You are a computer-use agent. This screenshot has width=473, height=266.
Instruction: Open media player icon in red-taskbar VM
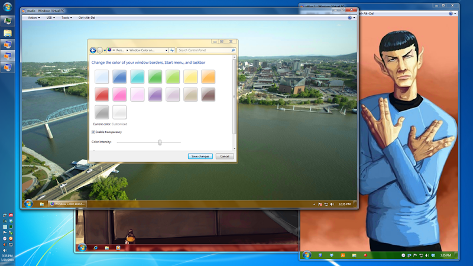pyautogui.click(x=118, y=248)
